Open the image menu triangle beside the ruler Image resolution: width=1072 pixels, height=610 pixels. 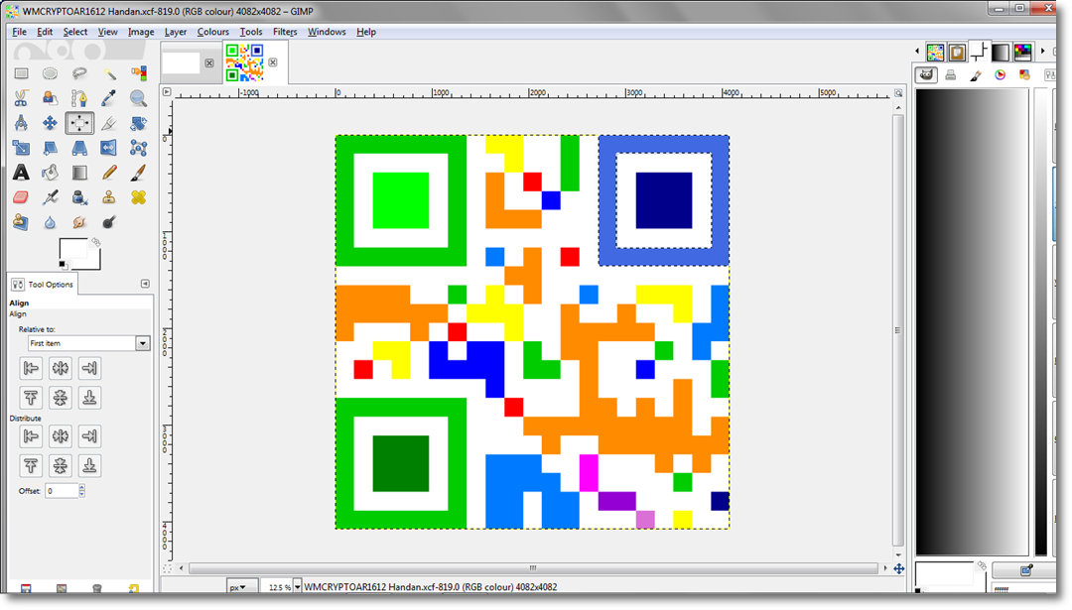167,91
